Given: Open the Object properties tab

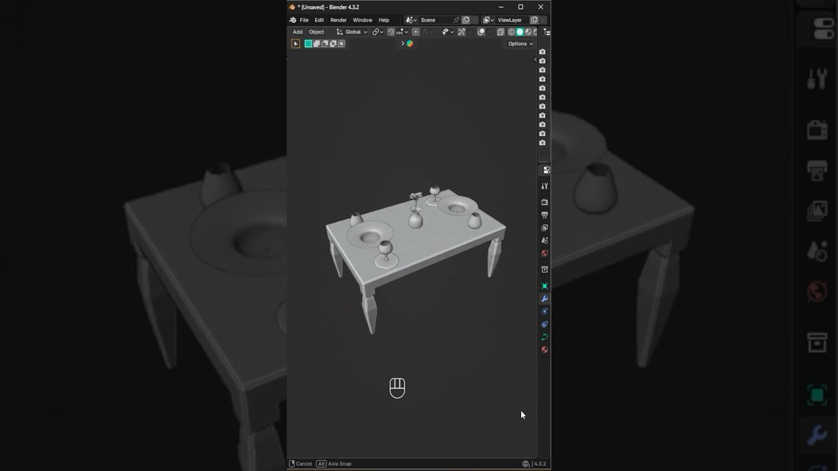Looking at the screenshot, I should (544, 286).
